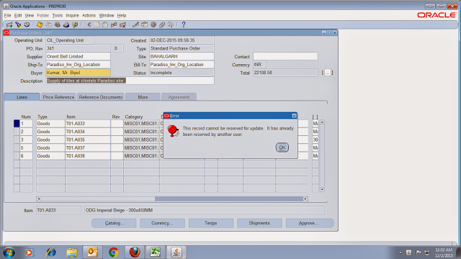
Task: Click the Approve... button
Action: pyautogui.click(x=310, y=223)
